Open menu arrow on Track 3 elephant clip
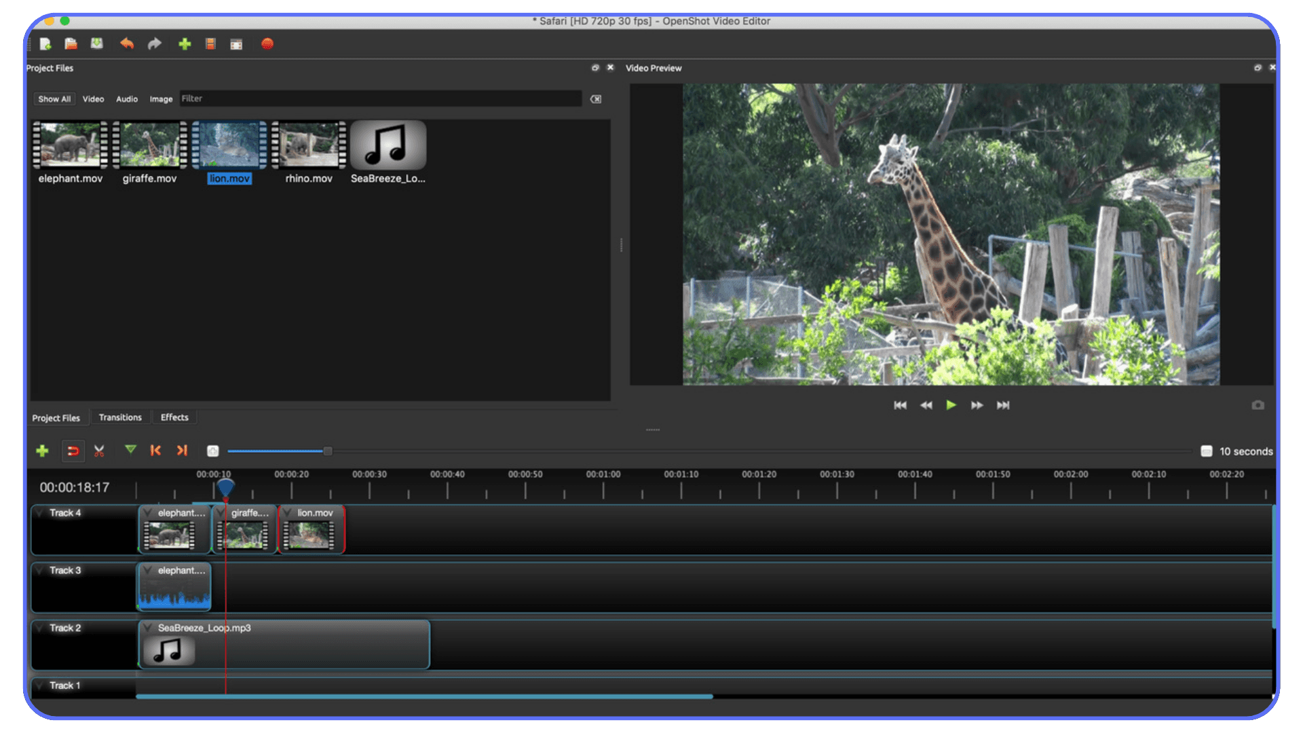The width and height of the screenshot is (1303, 733). (148, 571)
